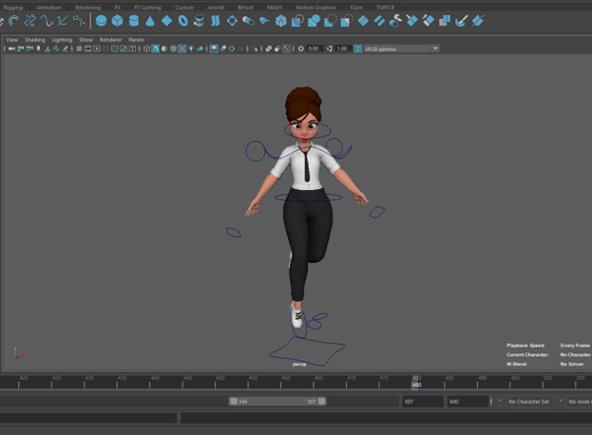
Task: Click the polygon sphere shelf icon
Action: tap(101, 21)
